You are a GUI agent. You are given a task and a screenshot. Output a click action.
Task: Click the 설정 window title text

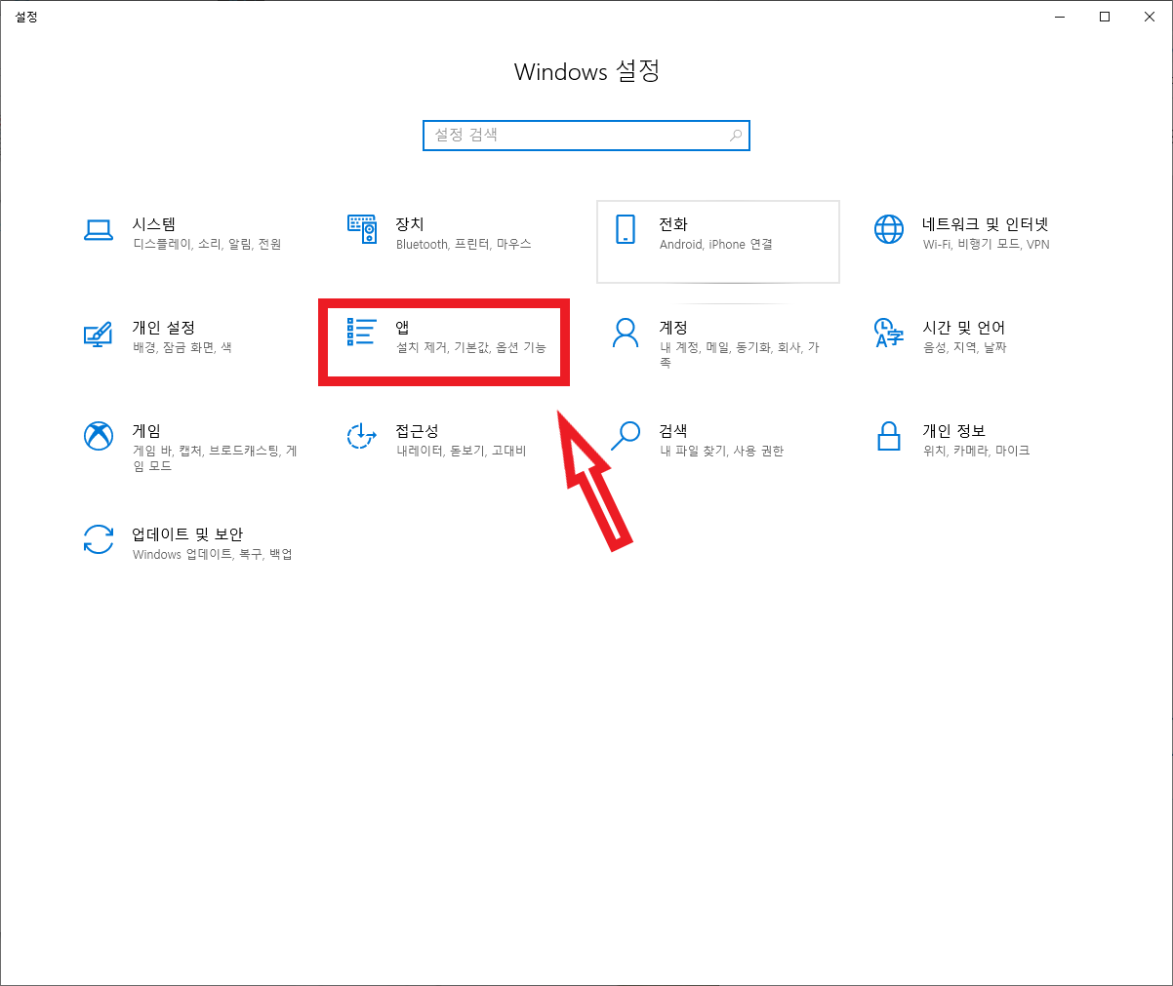(x=26, y=17)
